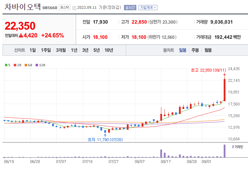248x170 pixels.
Task: Click the 봉차트 candle chart label
Action: (x=169, y=50)
